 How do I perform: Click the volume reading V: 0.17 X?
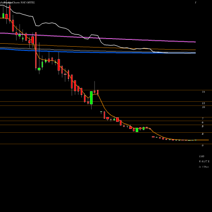point(204,162)
